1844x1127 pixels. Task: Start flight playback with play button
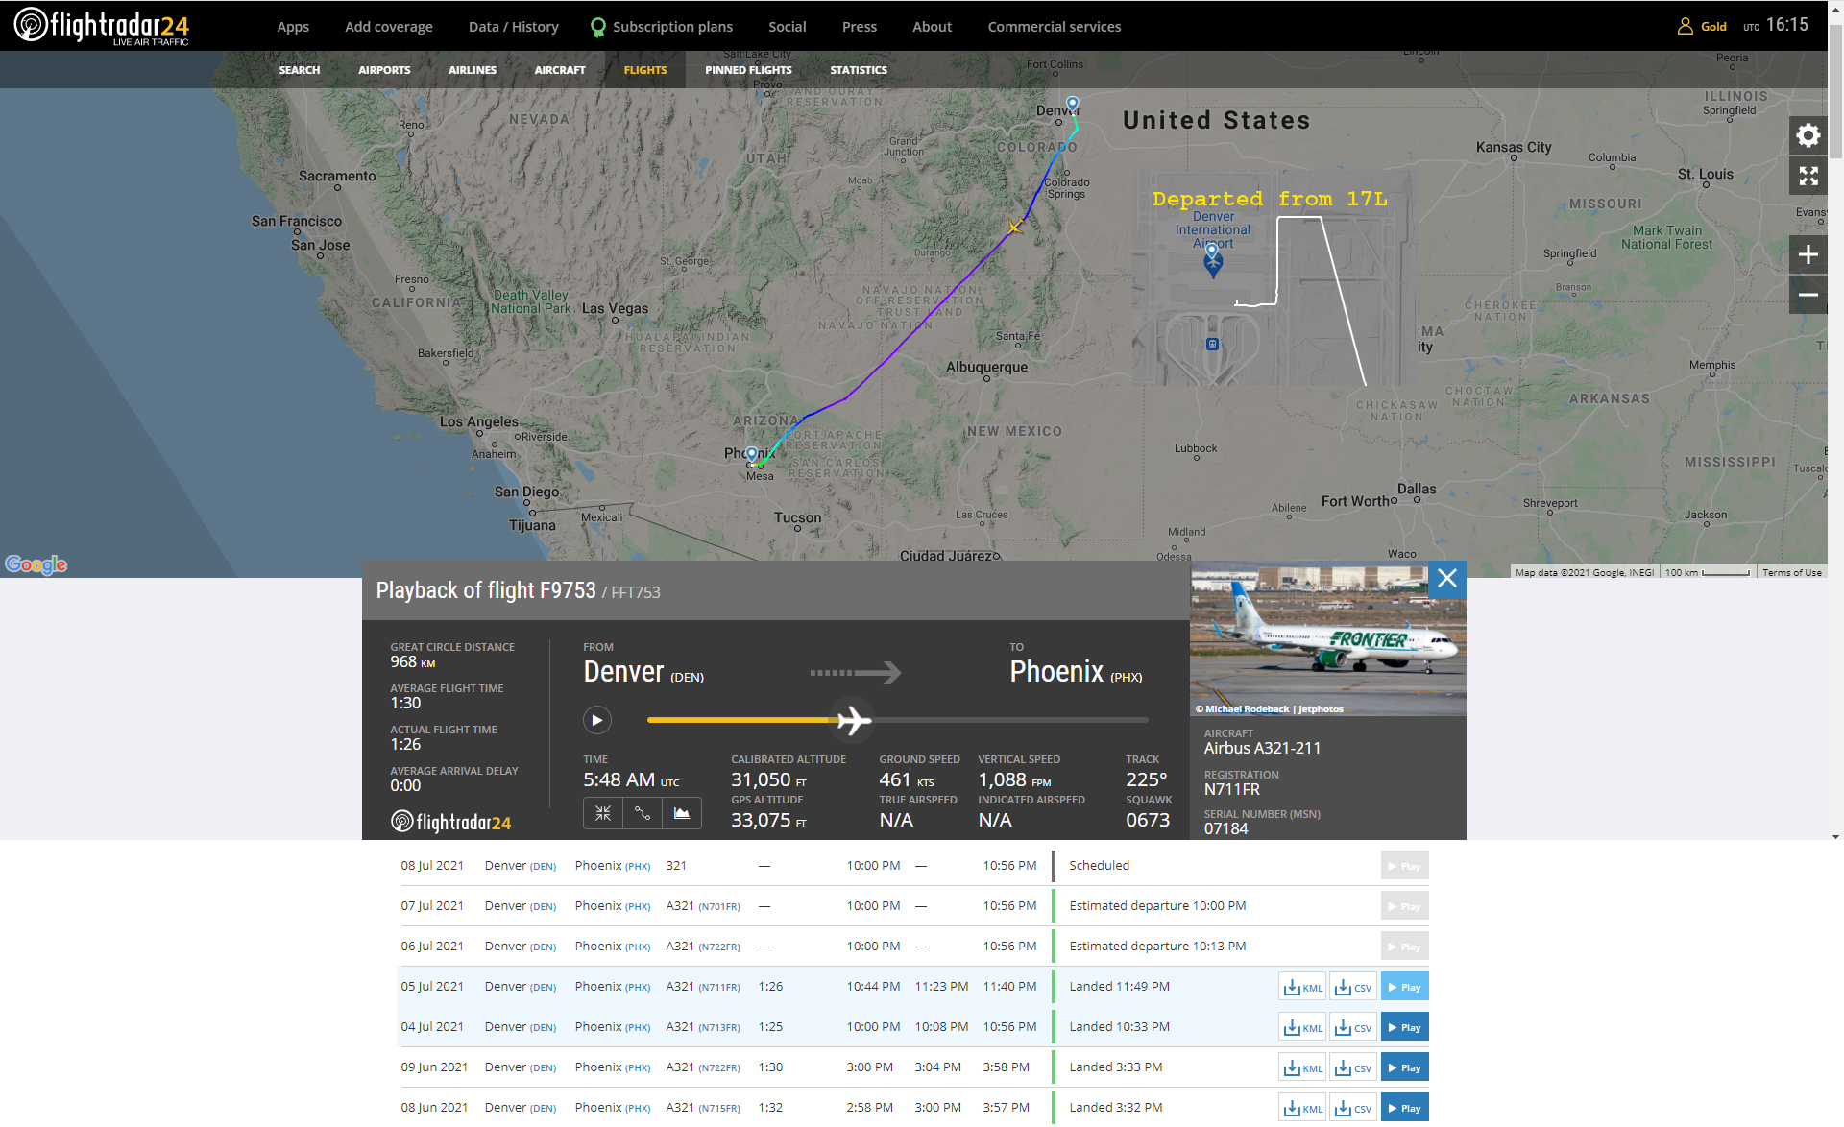[596, 720]
